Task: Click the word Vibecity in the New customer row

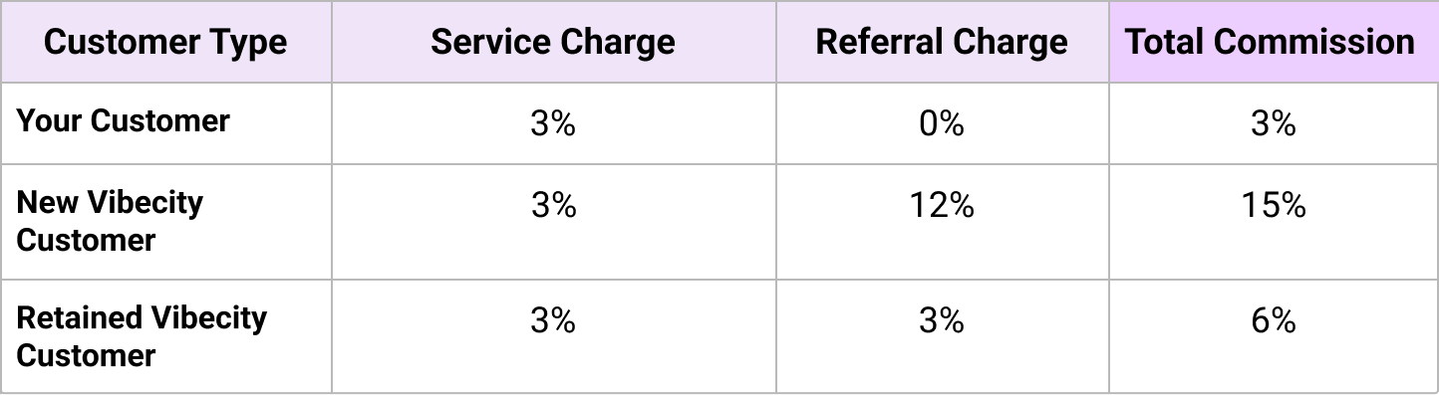Action: point(145,203)
